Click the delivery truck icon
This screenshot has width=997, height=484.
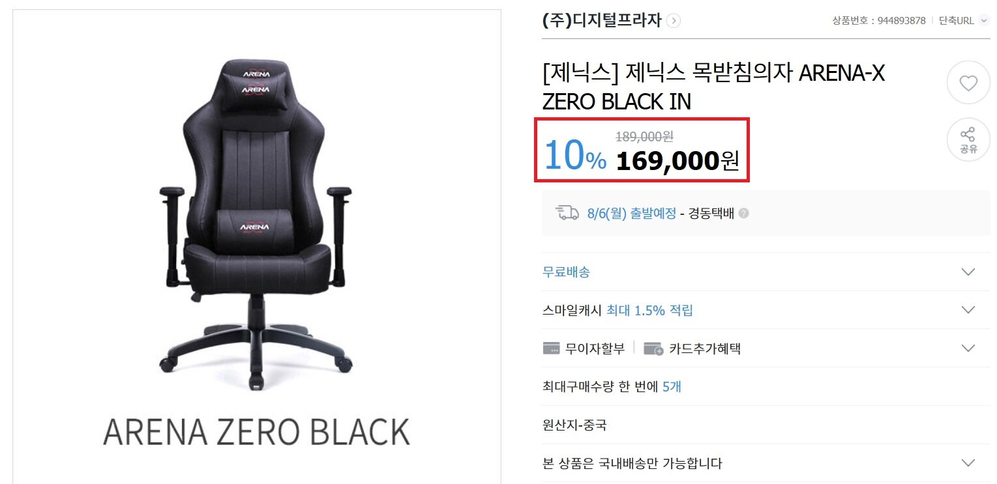point(567,213)
